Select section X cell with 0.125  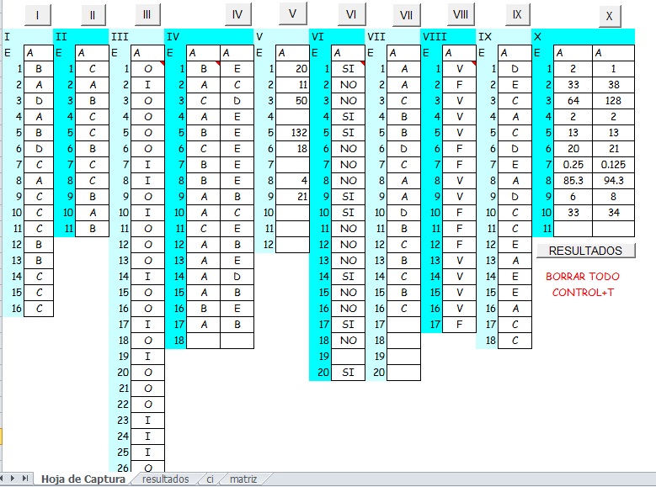tap(613, 165)
